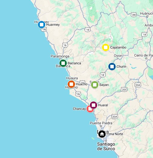This screenshot has height=158, width=153.
Task: Click the black Lima Norte home marker
Action: point(102,134)
